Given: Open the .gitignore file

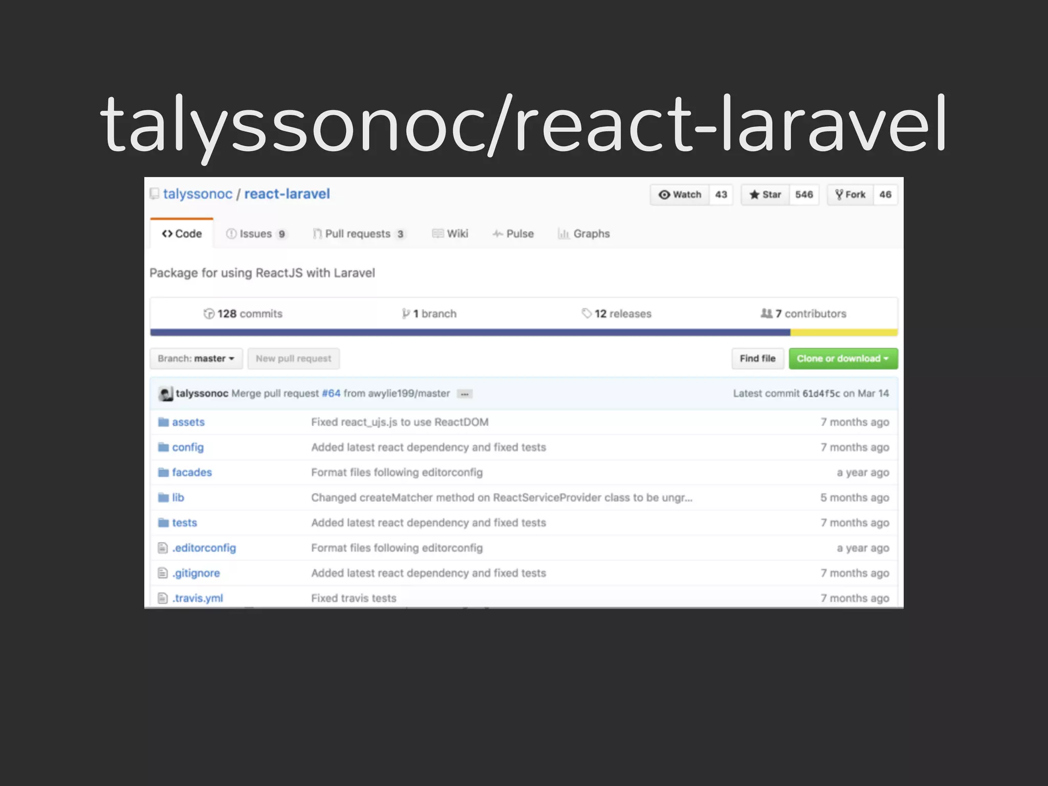Looking at the screenshot, I should pos(196,574).
